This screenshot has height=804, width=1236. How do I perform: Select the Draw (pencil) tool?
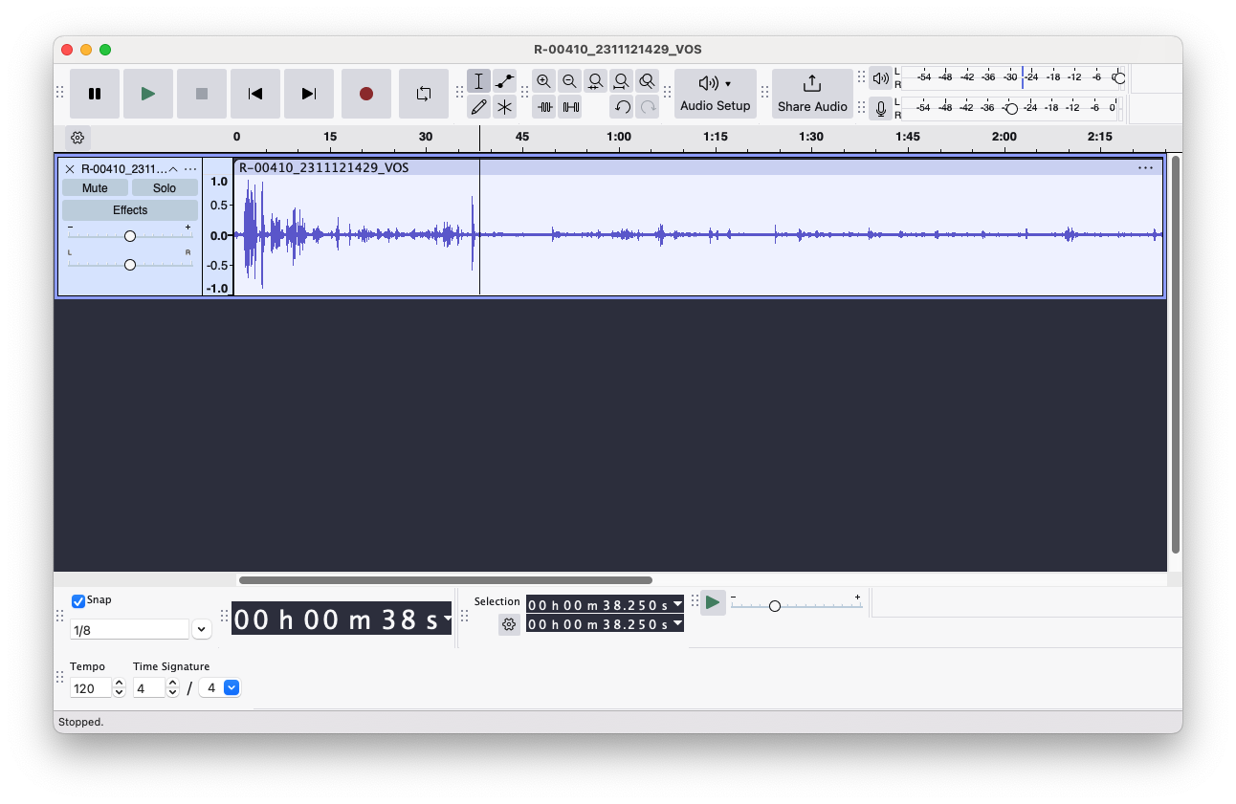[x=479, y=107]
